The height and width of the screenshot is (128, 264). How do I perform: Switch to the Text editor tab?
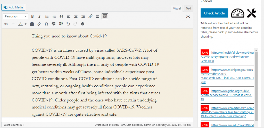(188, 8)
